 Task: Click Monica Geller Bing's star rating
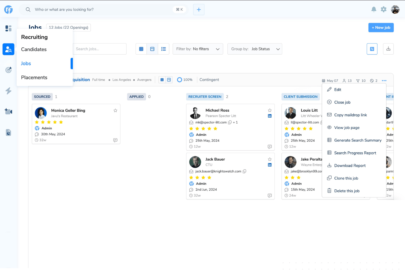(49, 122)
